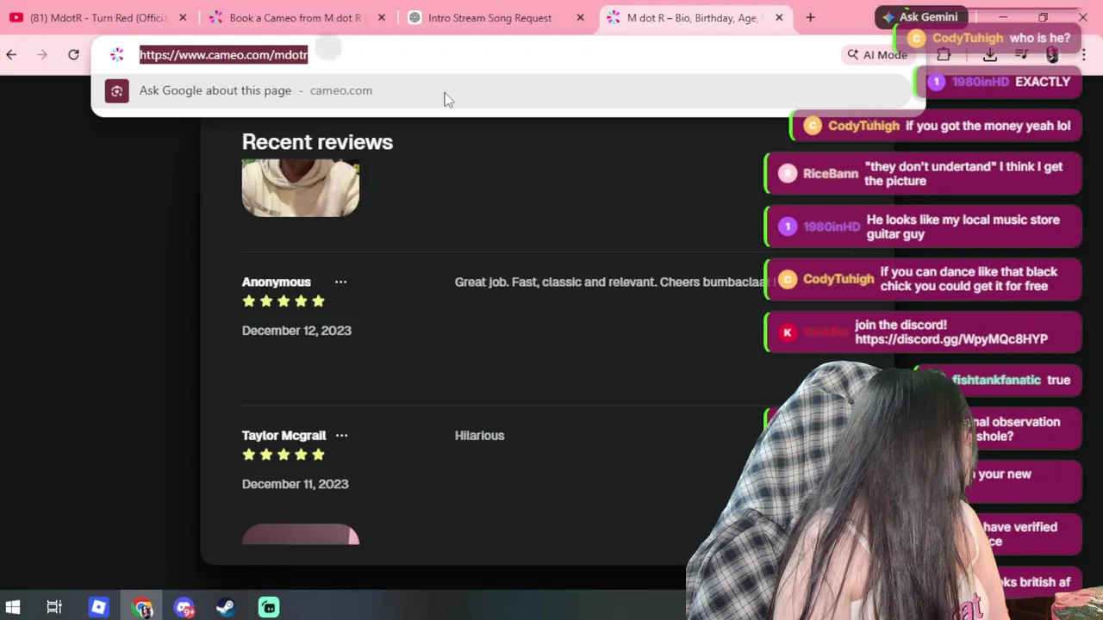
Task: Go forward to the next page
Action: [42, 54]
